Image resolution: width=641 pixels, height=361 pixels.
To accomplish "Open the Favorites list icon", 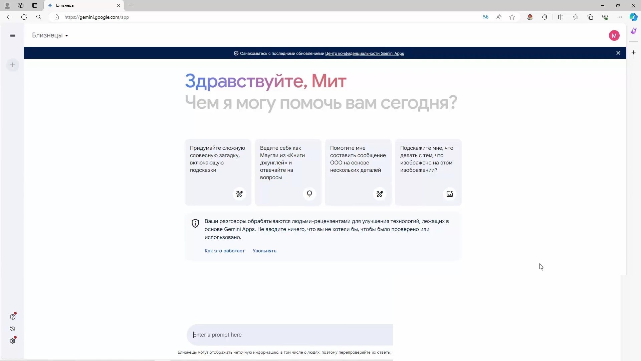I will [x=576, y=17].
